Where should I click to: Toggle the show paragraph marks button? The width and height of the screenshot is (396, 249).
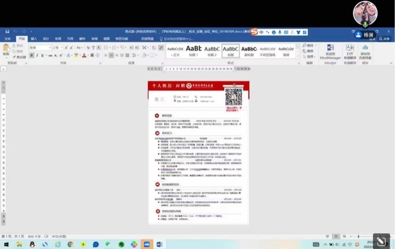pyautogui.click(x=160, y=47)
